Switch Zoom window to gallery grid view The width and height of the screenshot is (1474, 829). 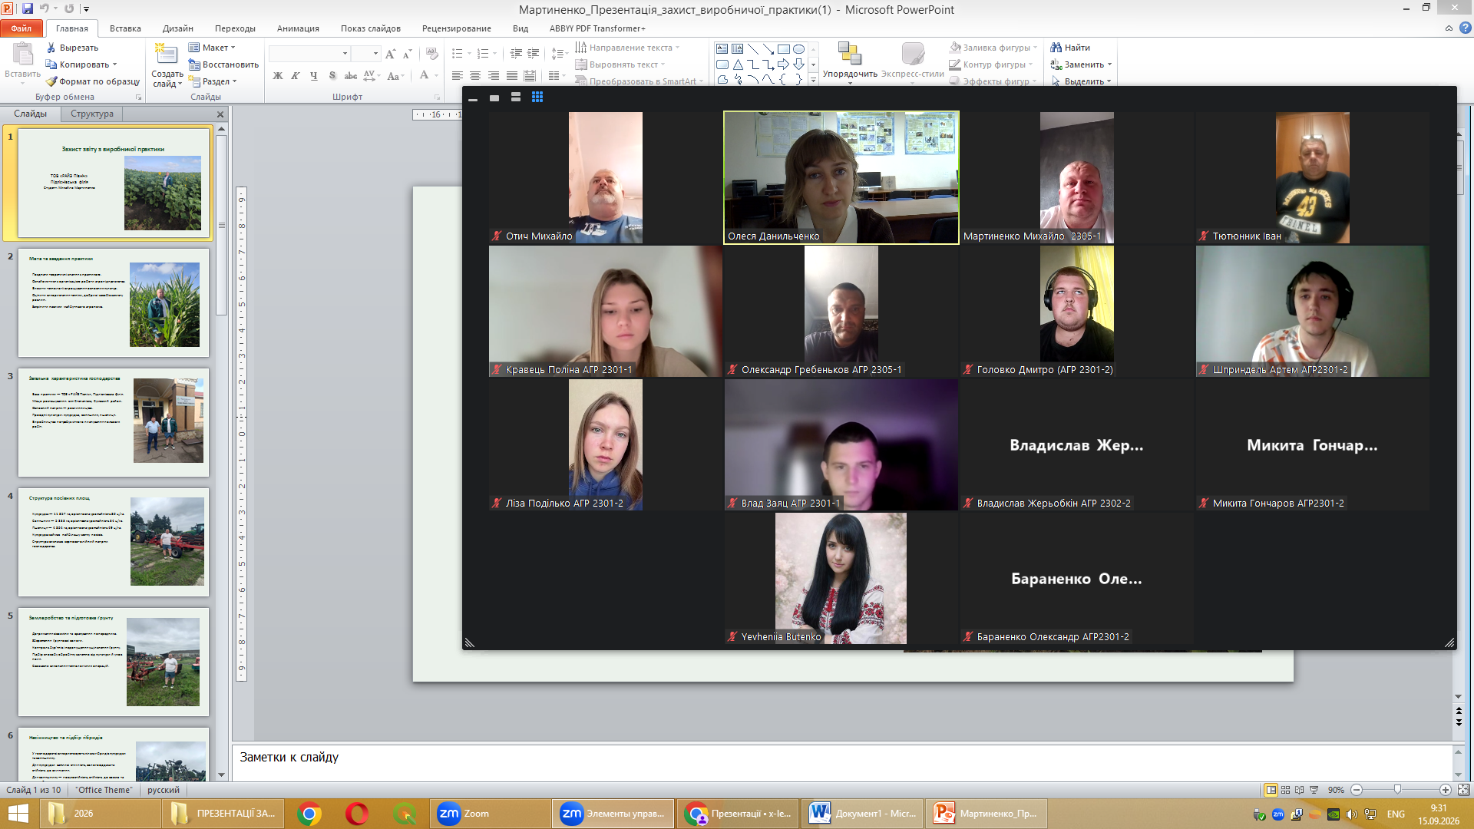pos(537,97)
